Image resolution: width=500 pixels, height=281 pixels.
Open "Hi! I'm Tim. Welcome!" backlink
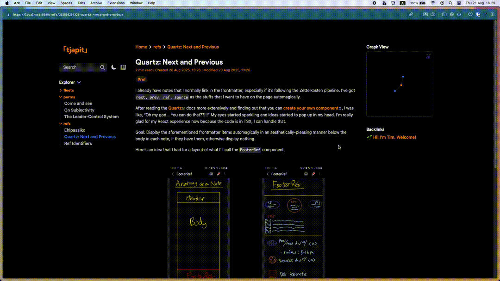(x=394, y=137)
